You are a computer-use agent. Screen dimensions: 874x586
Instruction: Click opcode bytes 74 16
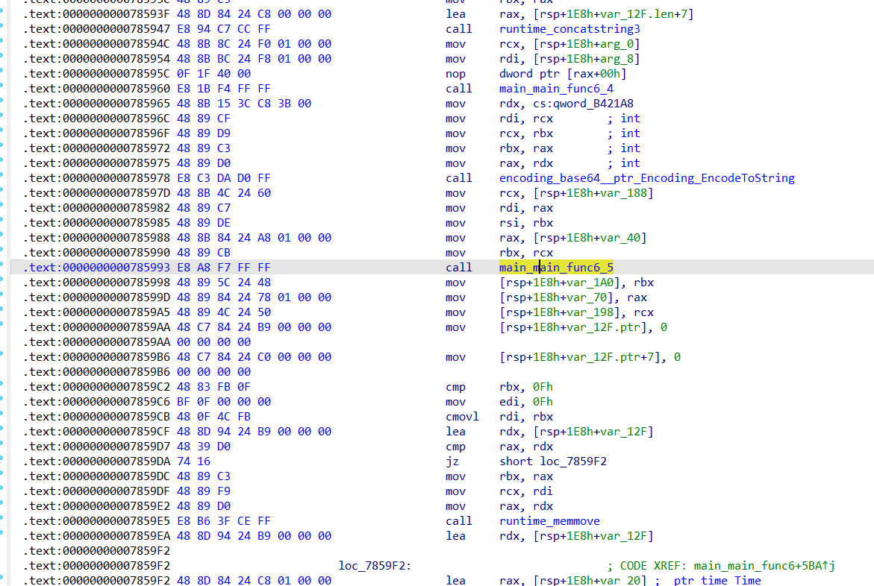click(x=193, y=461)
